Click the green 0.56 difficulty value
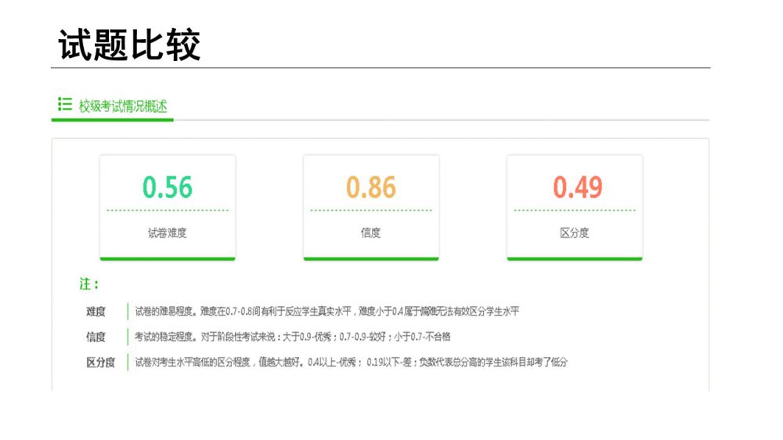 point(168,188)
